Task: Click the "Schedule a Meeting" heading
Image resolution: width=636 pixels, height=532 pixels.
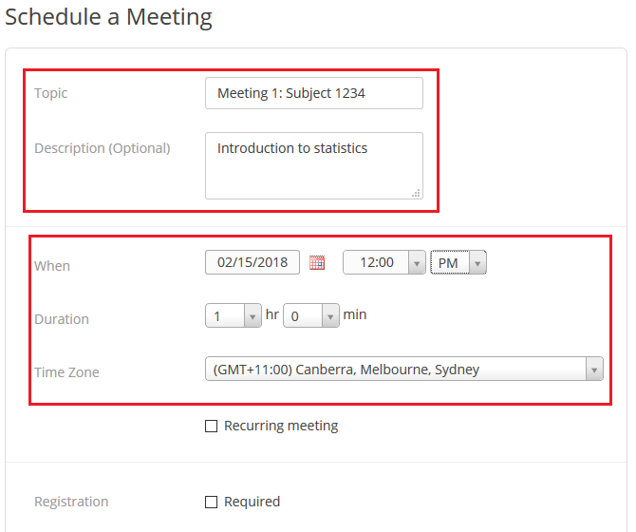Action: tap(109, 17)
